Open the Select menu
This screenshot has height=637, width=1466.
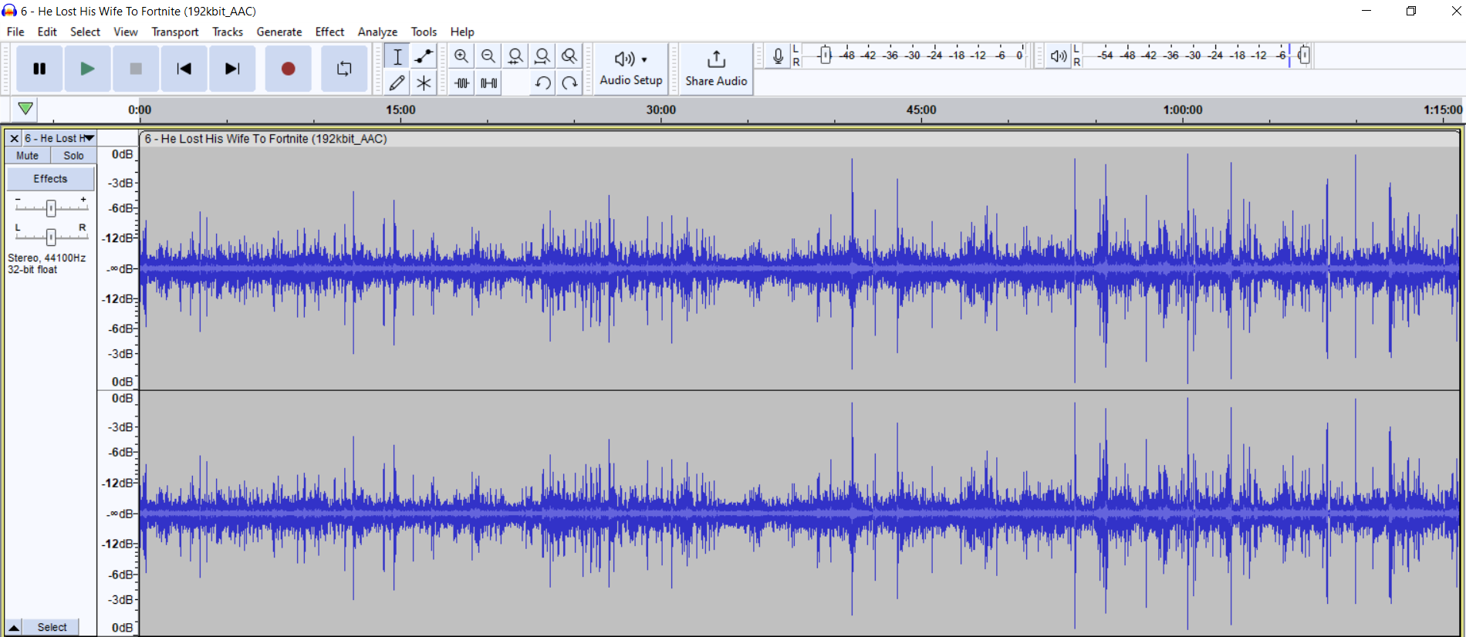pos(85,32)
